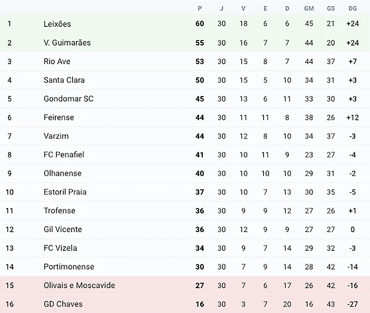Select Rio Ave in the standings

57,61
